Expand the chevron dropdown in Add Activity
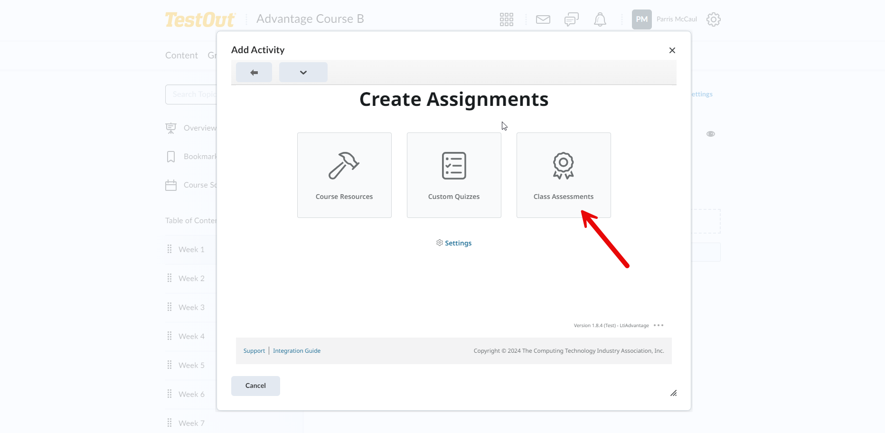The image size is (885, 433). click(303, 72)
